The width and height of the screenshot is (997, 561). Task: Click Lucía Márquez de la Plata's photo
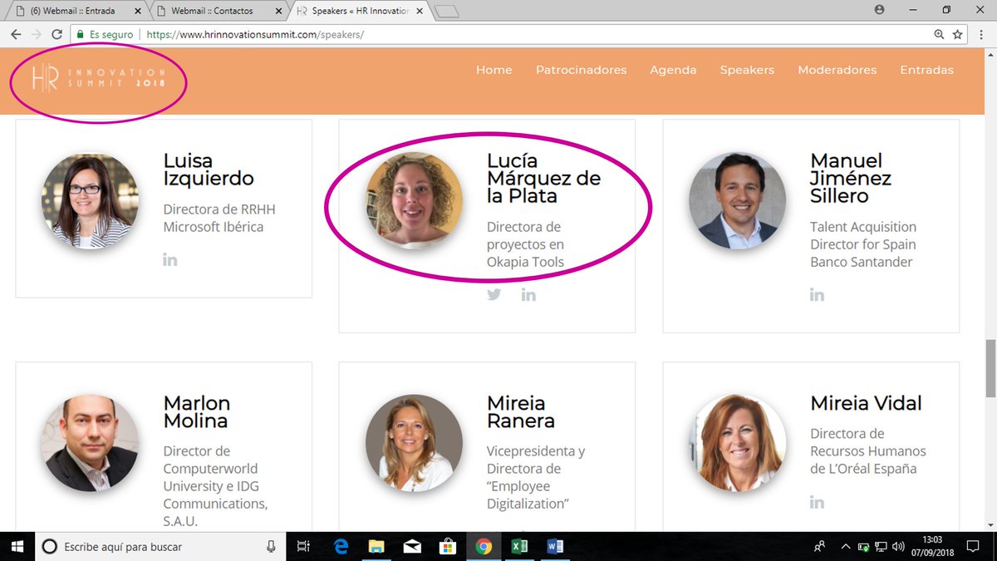click(414, 201)
